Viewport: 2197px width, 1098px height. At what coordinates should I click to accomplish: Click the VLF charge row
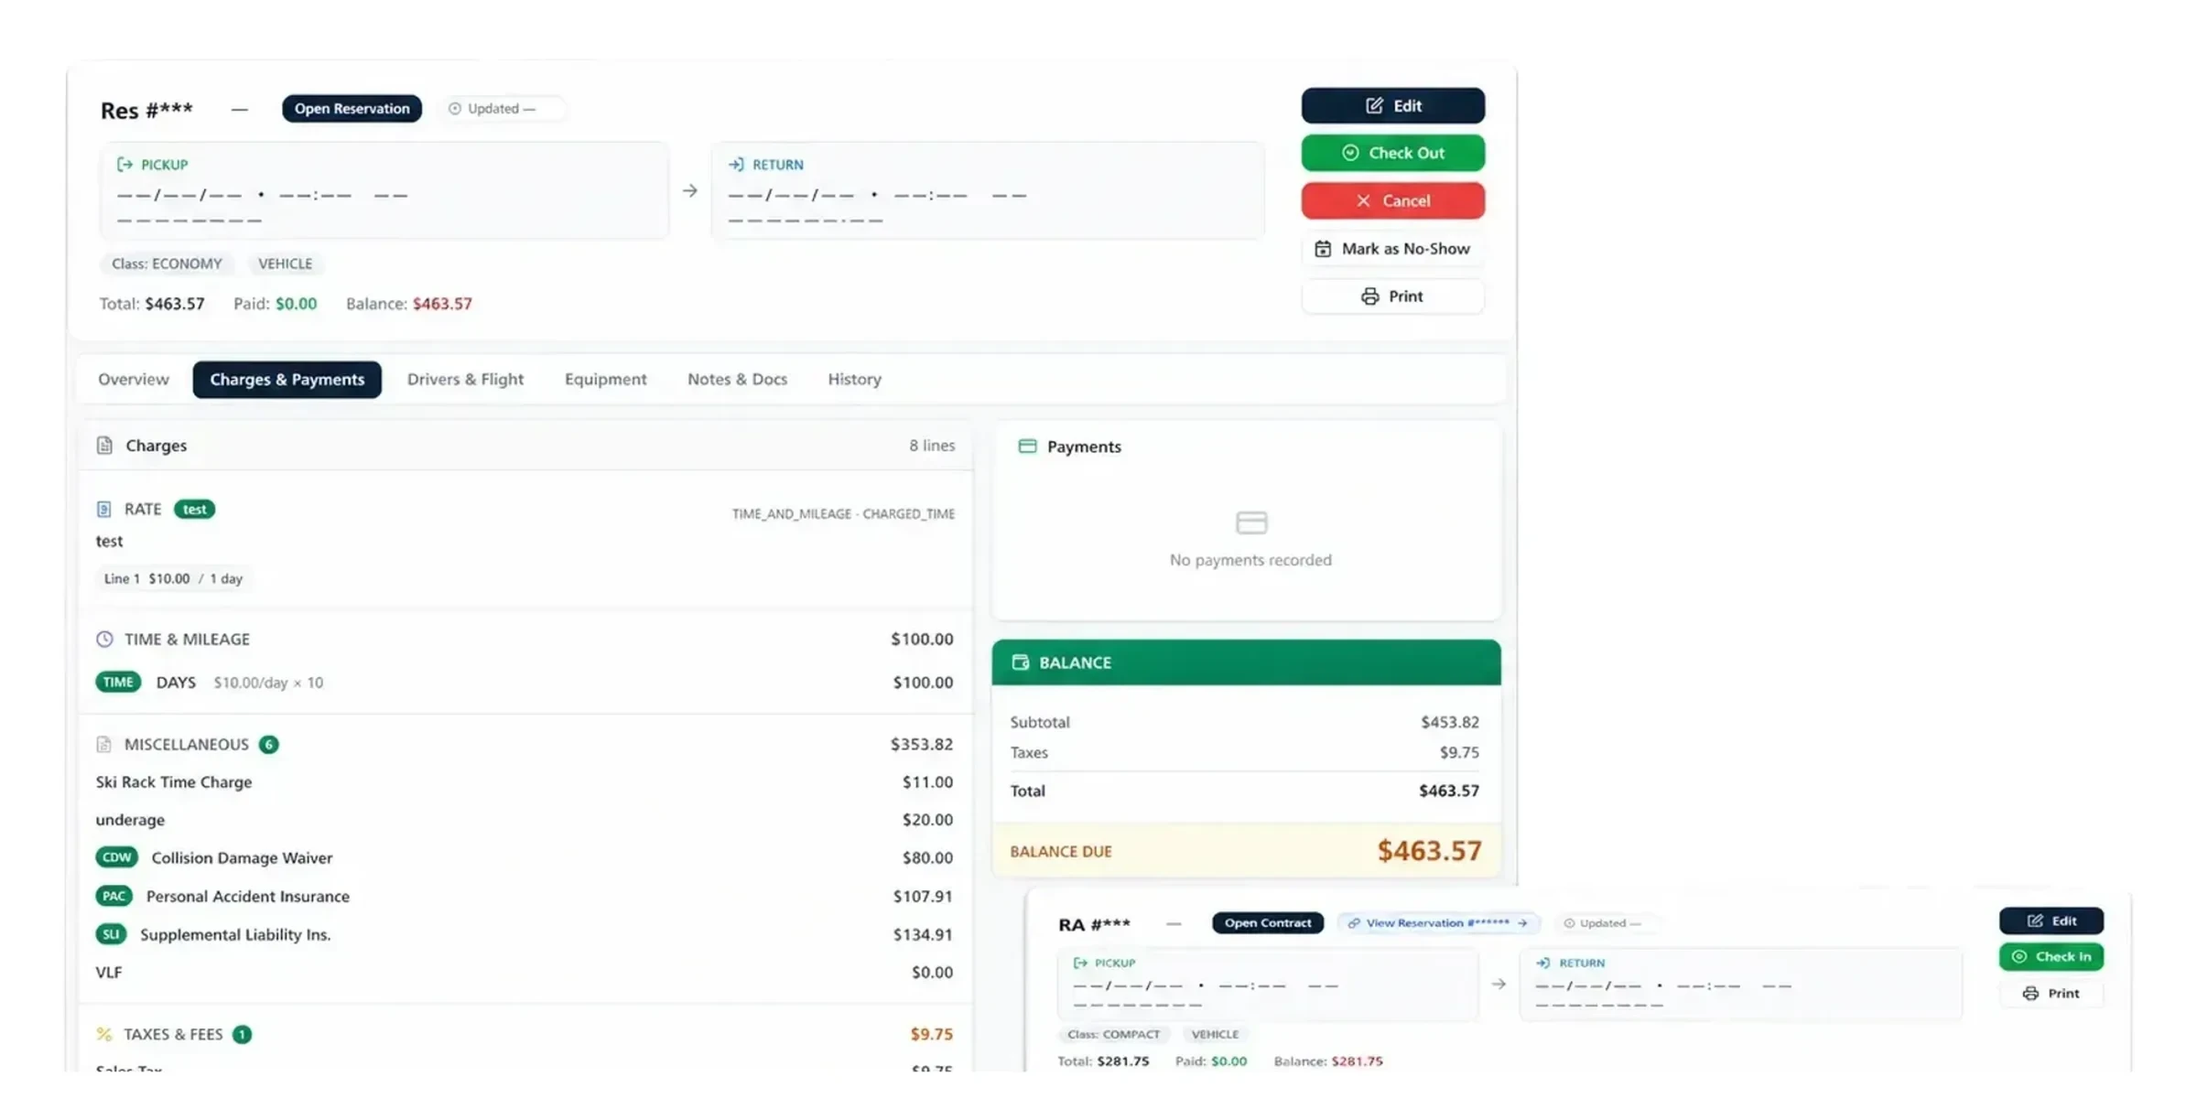(x=525, y=973)
